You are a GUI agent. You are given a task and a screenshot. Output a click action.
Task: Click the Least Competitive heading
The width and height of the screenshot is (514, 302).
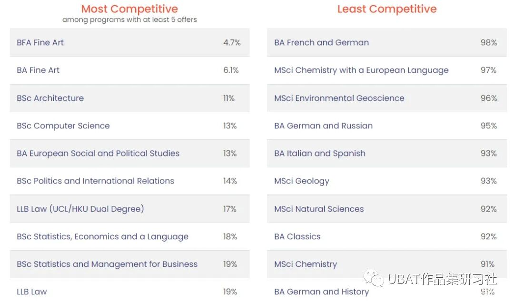click(x=387, y=9)
